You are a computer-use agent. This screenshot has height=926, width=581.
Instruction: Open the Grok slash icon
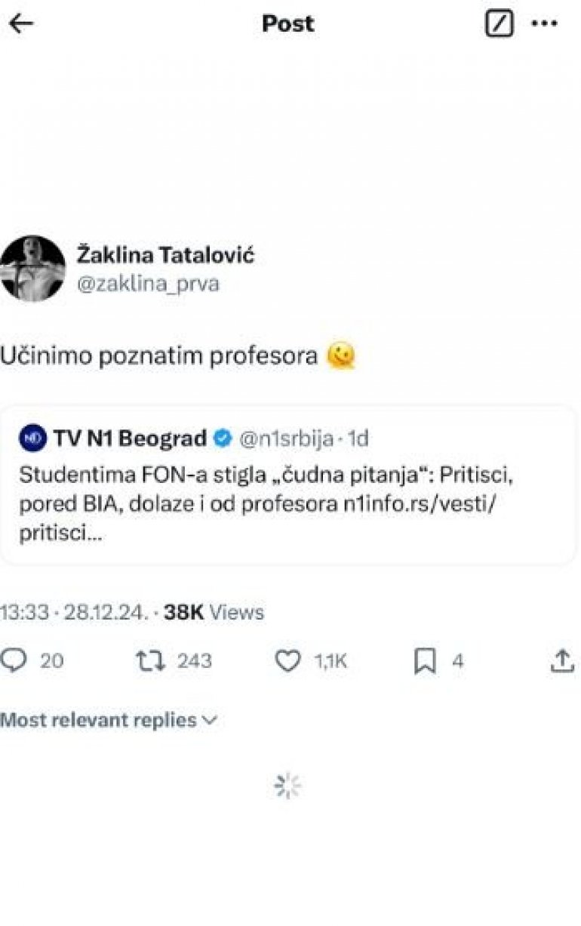(498, 24)
